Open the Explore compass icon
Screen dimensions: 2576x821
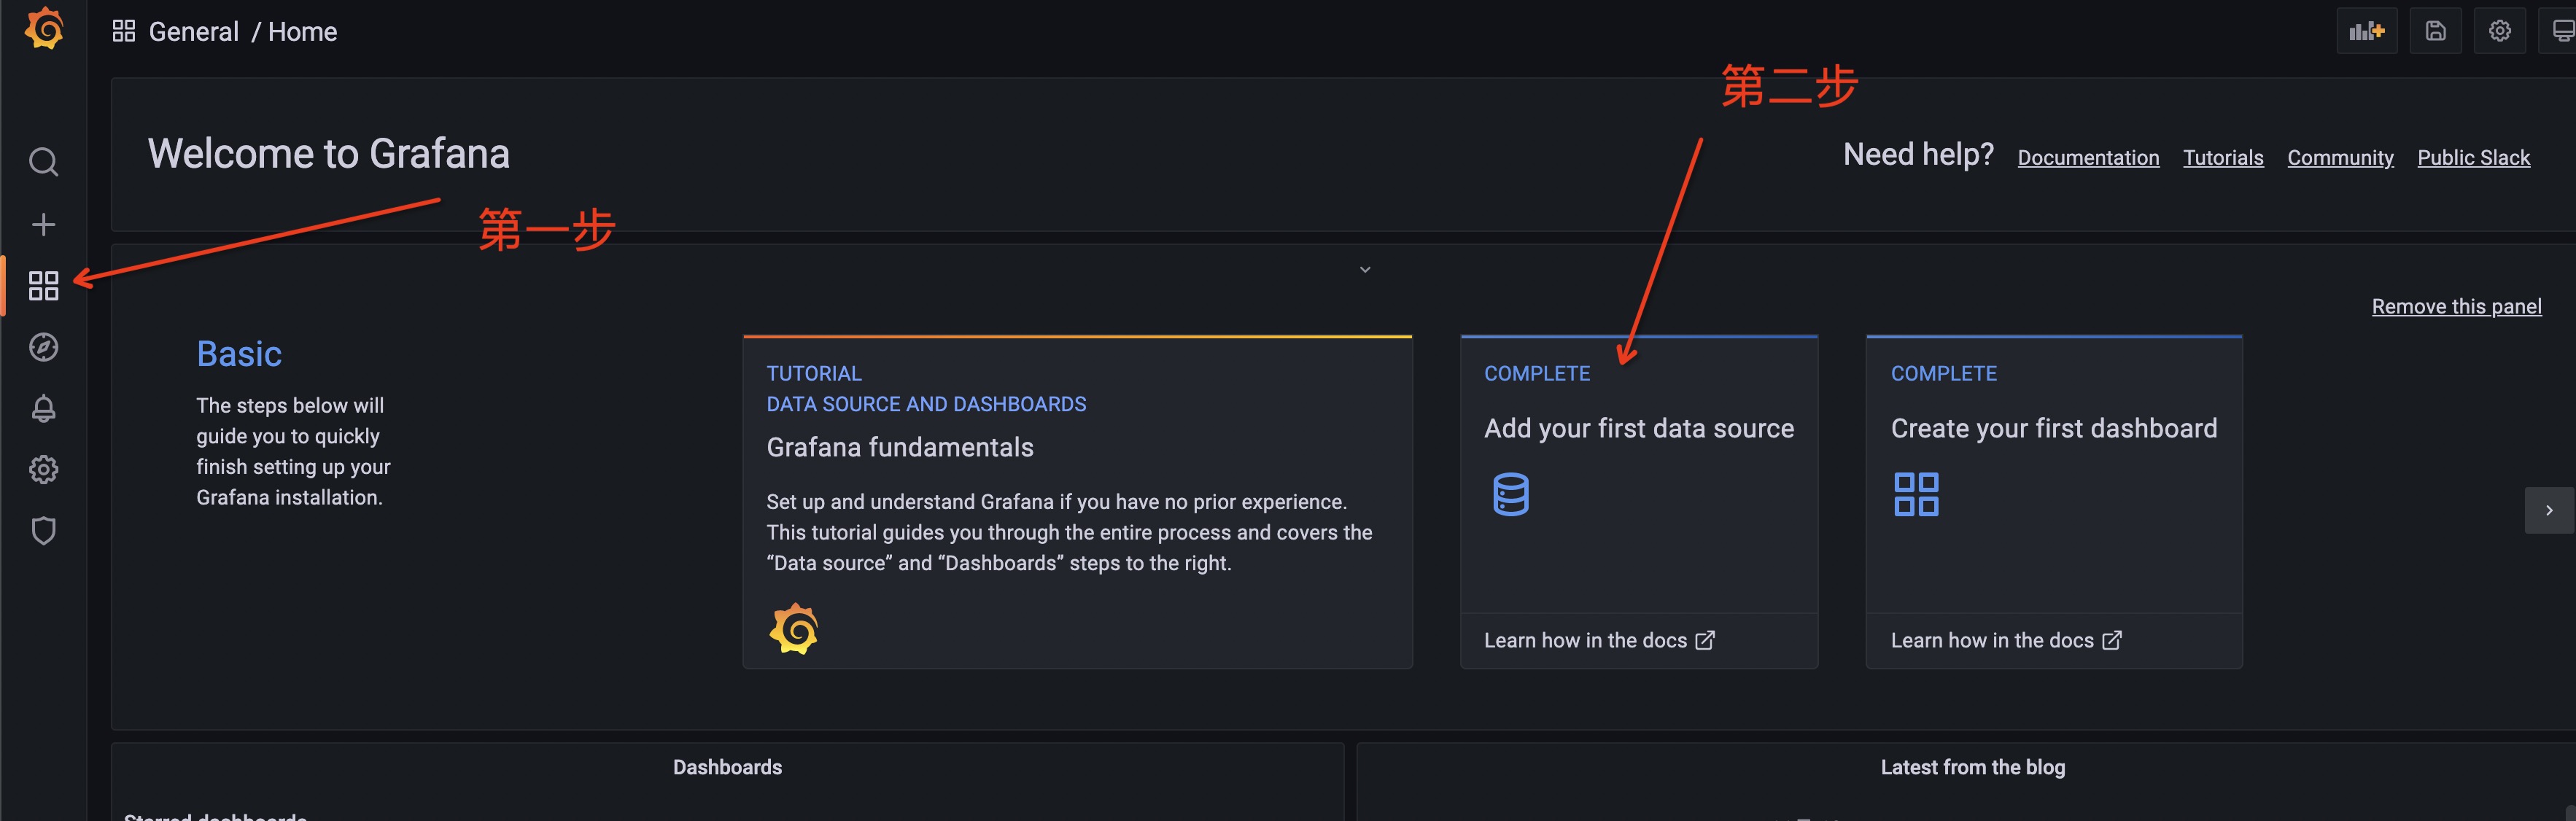(x=43, y=347)
